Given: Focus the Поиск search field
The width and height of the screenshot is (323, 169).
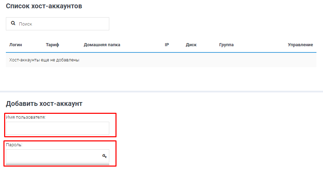Looking at the screenshot, I should (62, 24).
